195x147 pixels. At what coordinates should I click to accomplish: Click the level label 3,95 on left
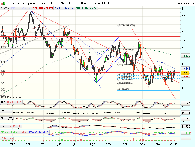3,88
